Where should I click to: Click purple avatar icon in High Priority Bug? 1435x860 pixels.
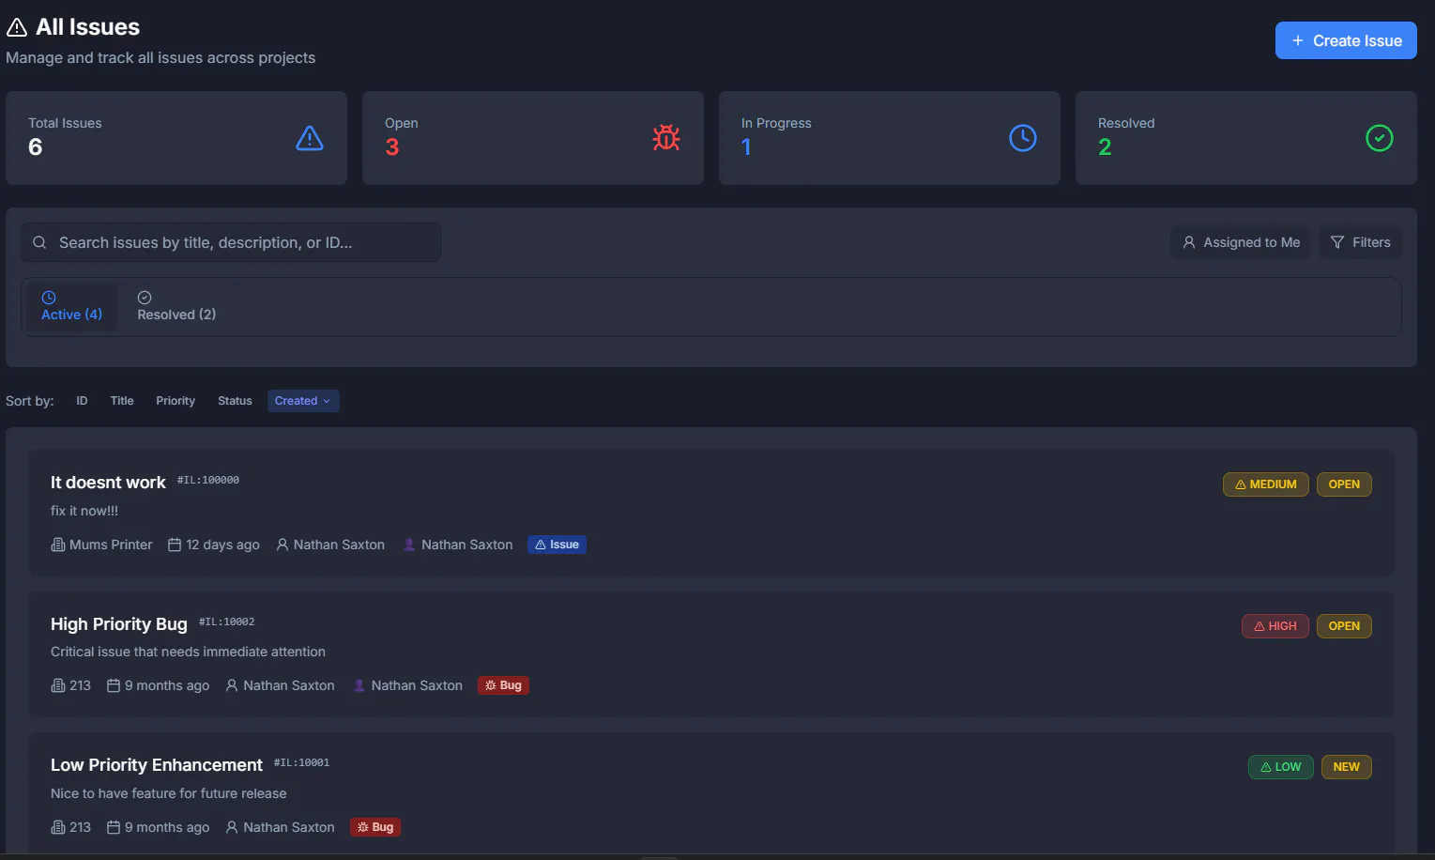(x=359, y=685)
